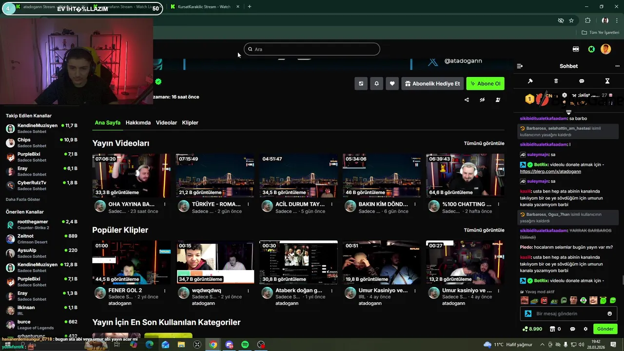624x351 pixels.
Task: Share the channel using the share icon
Action: pos(467,100)
